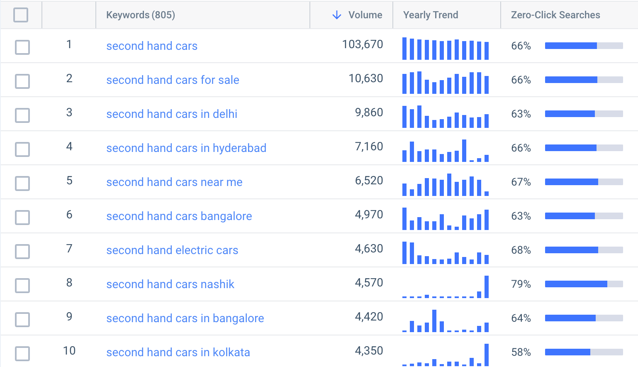Open the keyword 'second hand cars in delhi'
This screenshot has width=638, height=367.
click(172, 114)
